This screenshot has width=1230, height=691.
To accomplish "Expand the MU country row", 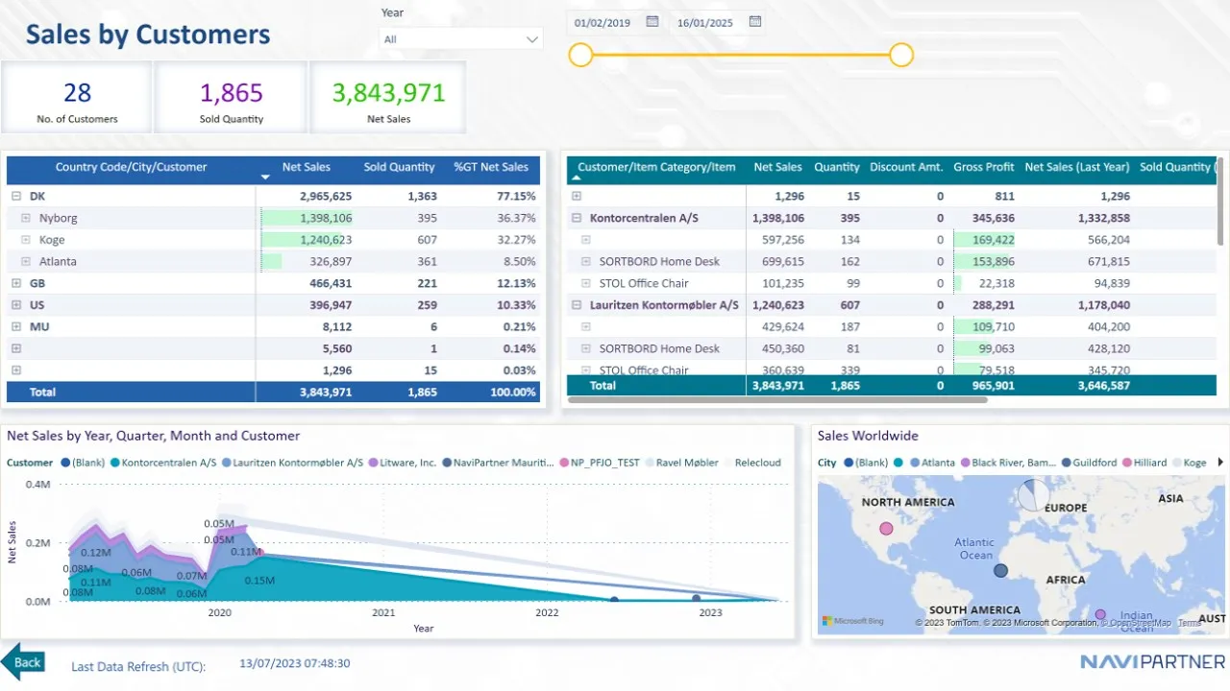I will pyautogui.click(x=16, y=326).
